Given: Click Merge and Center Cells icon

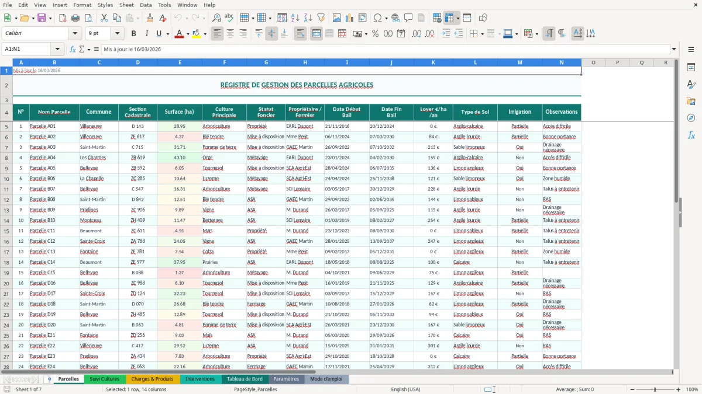Looking at the screenshot, I should 316,34.
